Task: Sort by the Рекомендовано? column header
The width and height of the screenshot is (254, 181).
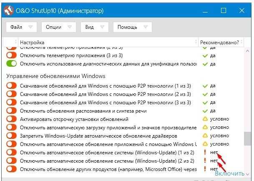Action: point(221,42)
